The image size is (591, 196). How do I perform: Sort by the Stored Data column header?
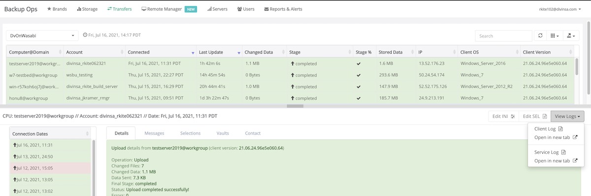tap(396, 52)
